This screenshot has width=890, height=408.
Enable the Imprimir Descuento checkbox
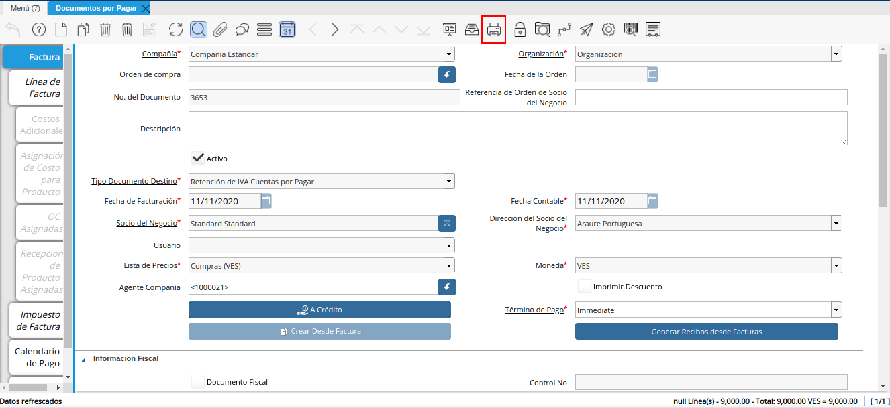coord(585,287)
